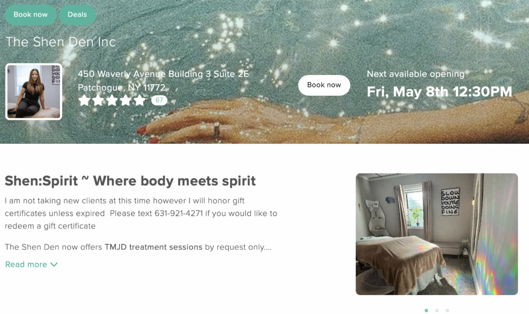Click the teal Book now pill at top

pos(30,15)
